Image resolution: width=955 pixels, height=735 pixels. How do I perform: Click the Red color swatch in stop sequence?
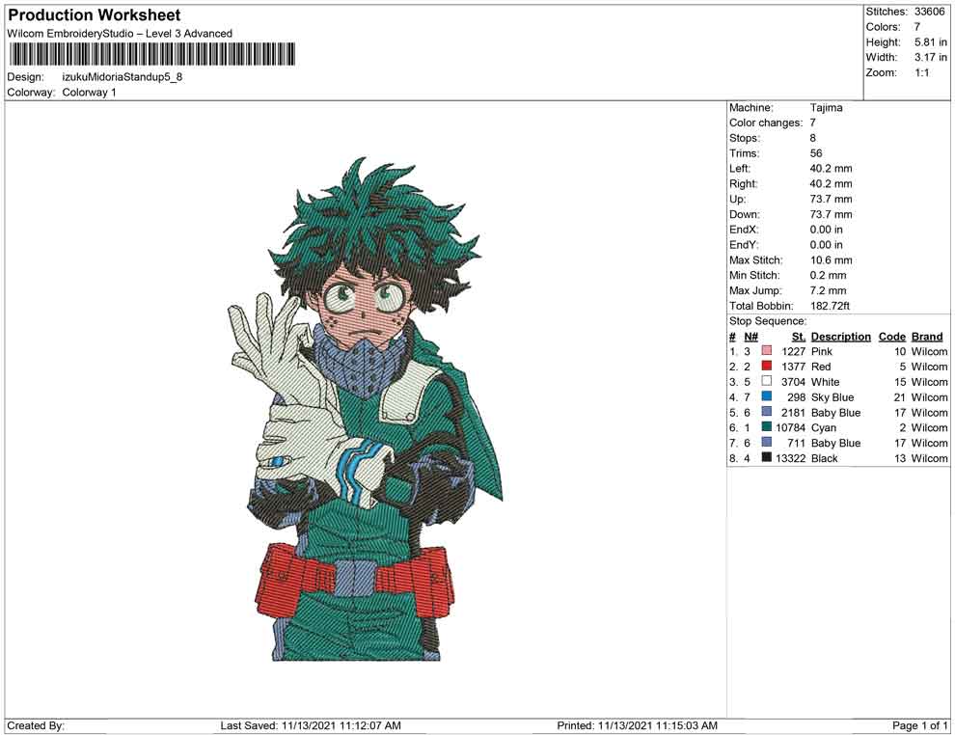click(x=766, y=366)
